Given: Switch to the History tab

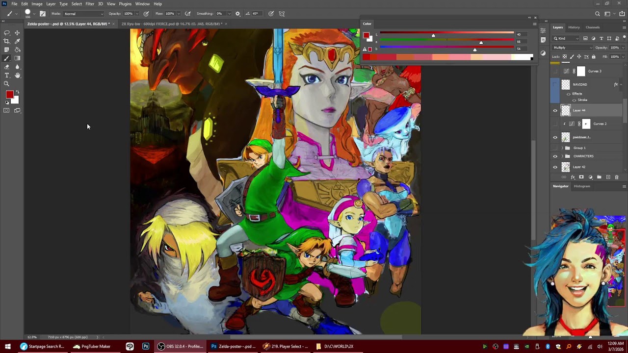Looking at the screenshot, I should click(574, 27).
